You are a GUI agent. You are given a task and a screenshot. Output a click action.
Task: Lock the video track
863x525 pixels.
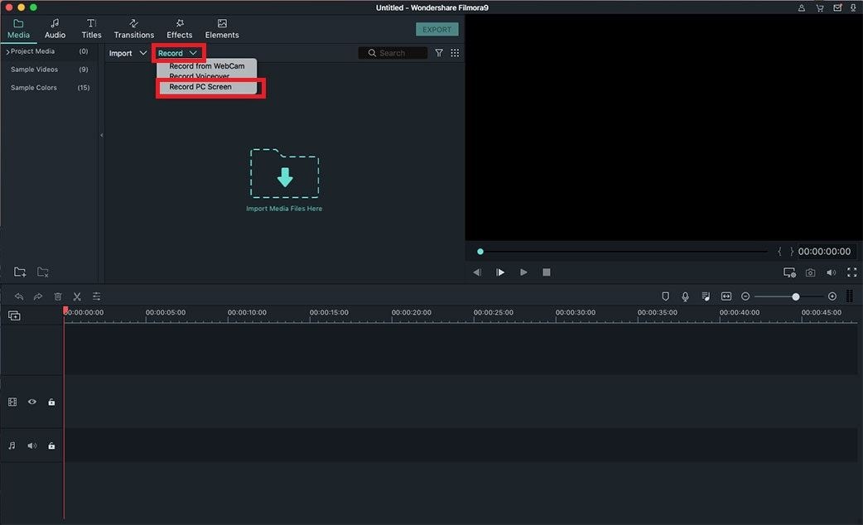51,402
